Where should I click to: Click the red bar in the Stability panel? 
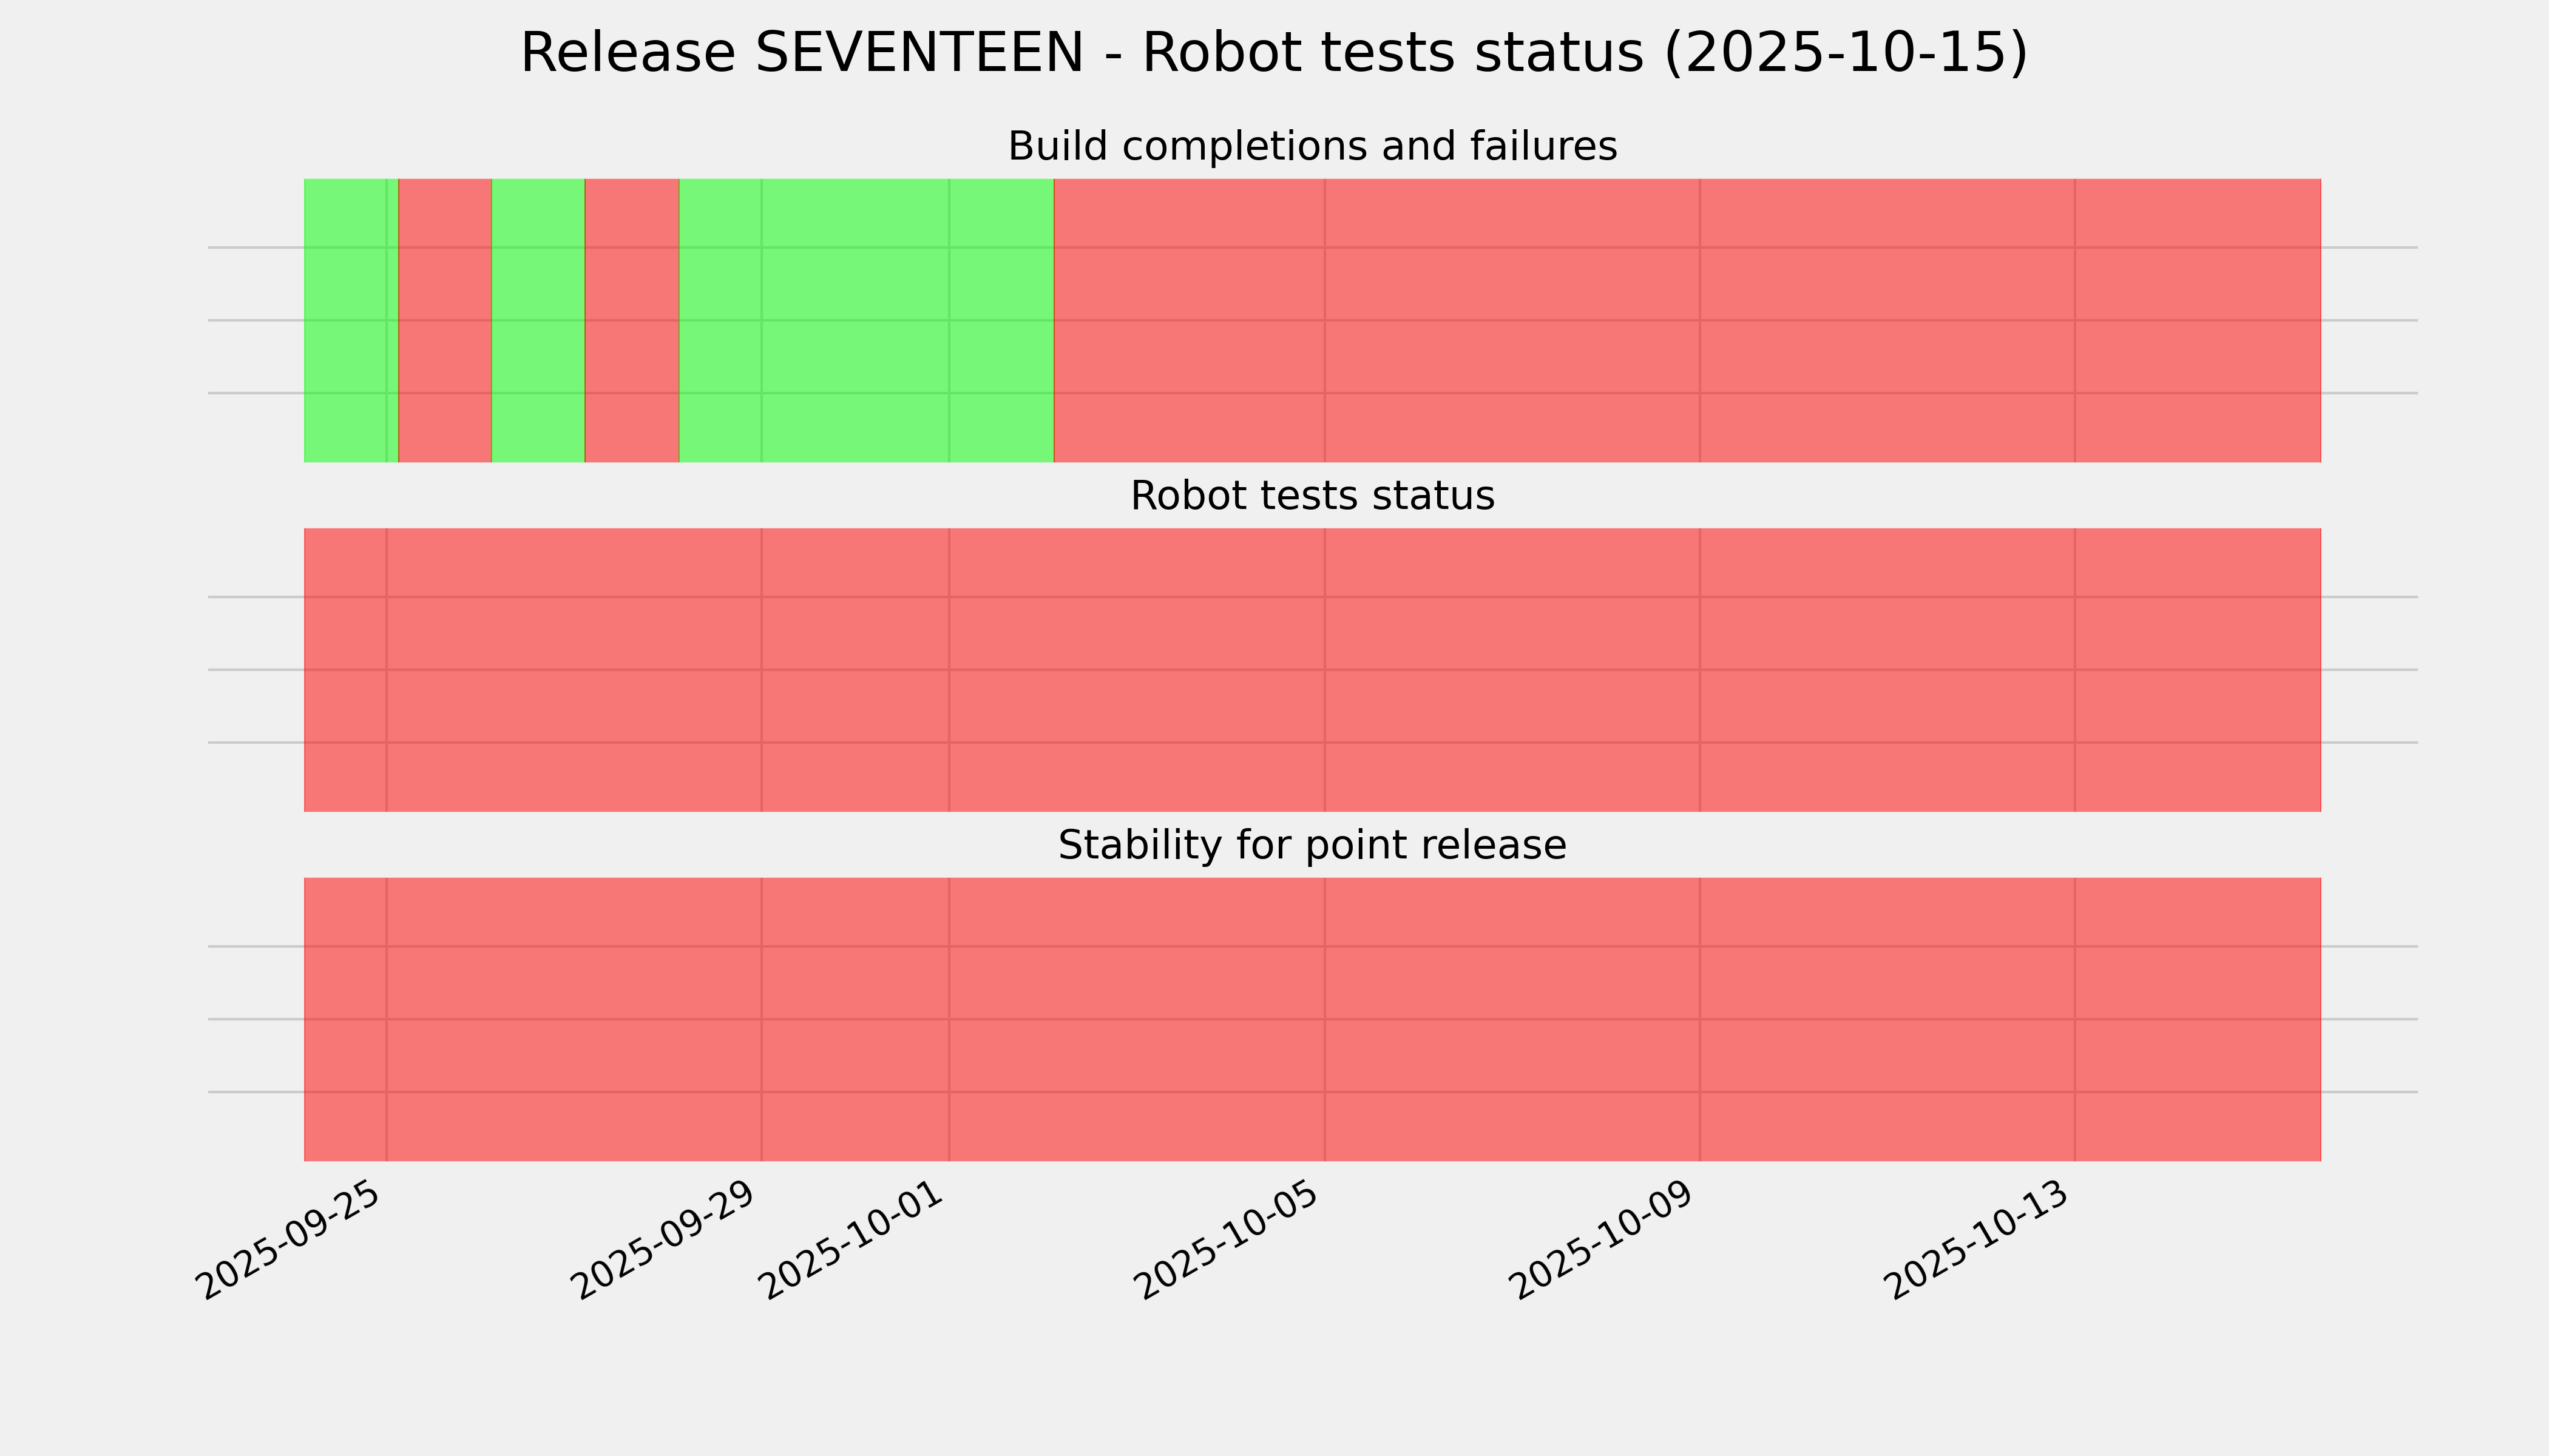(x=1312, y=1019)
